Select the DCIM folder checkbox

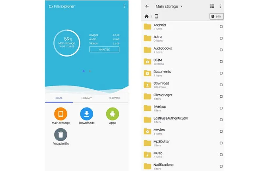click(221, 62)
